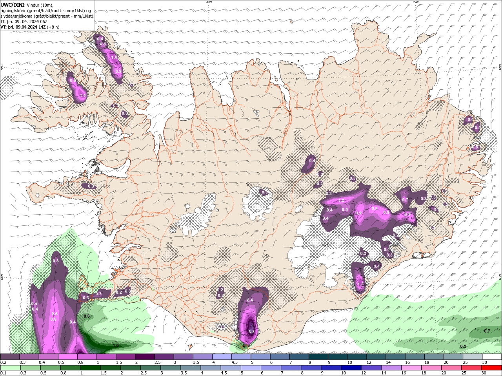Click upper legend swatch between 1 and 1.5
The image size is (502, 376).
[x=106, y=357]
